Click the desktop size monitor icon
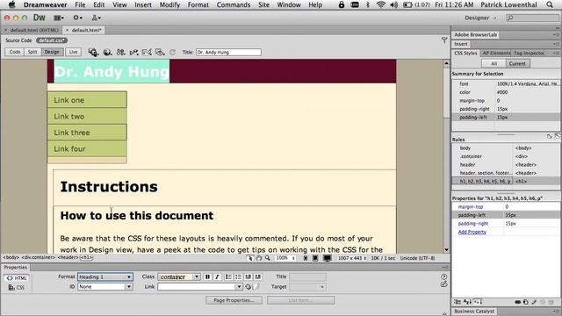 (x=327, y=258)
